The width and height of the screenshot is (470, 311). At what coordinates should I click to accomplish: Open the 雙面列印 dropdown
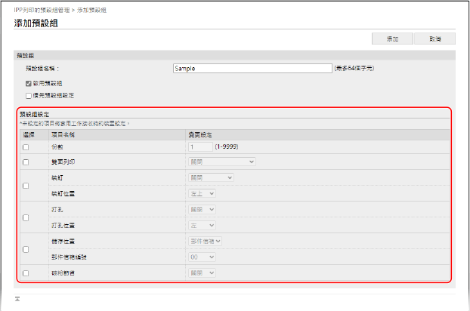pyautogui.click(x=221, y=161)
